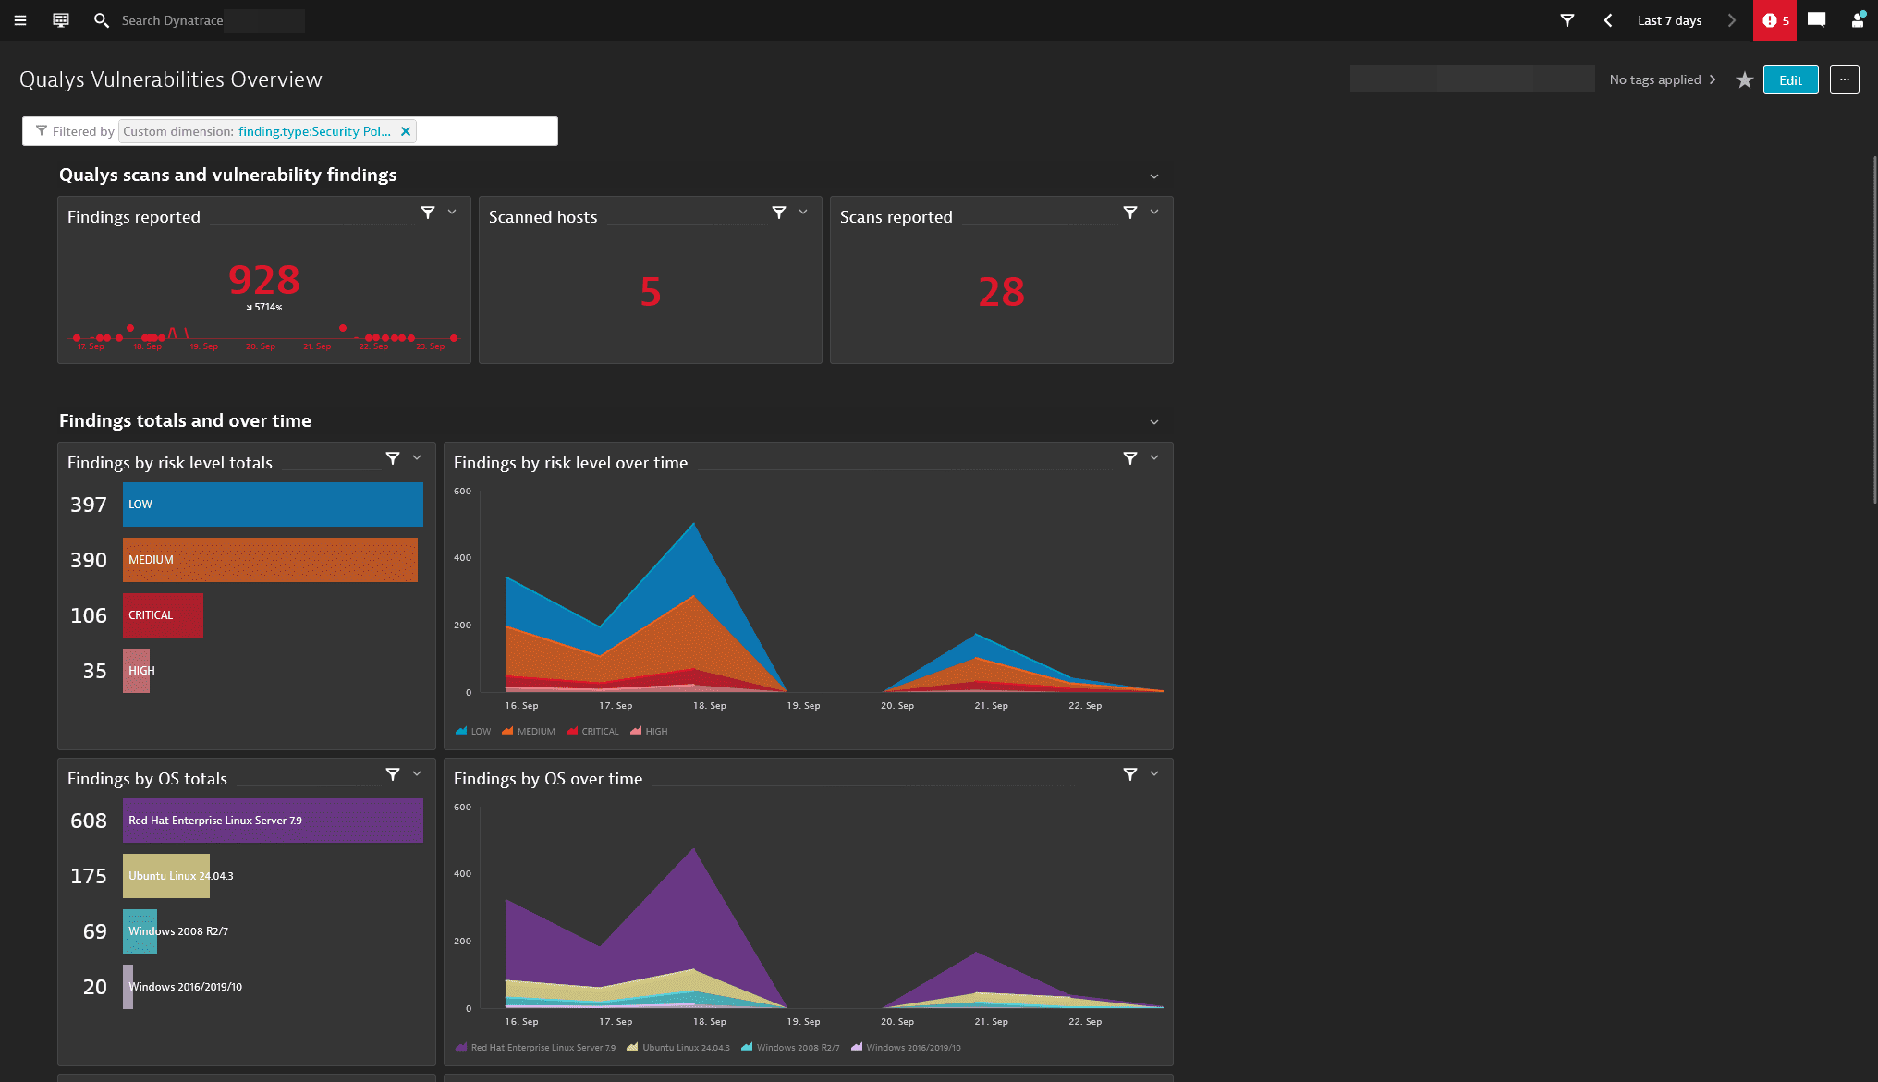Toggle MEDIUM series in risk level legend

(529, 731)
